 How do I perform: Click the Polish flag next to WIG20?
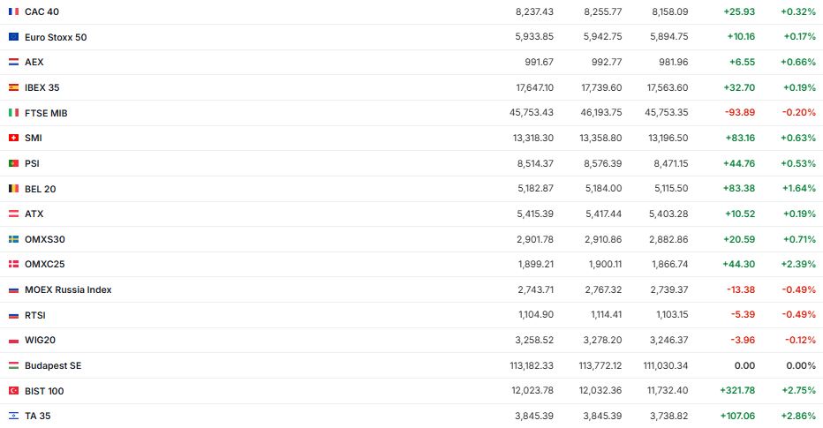(x=13, y=340)
